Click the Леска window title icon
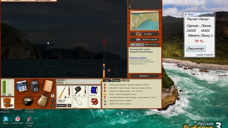 (x=186, y=14)
